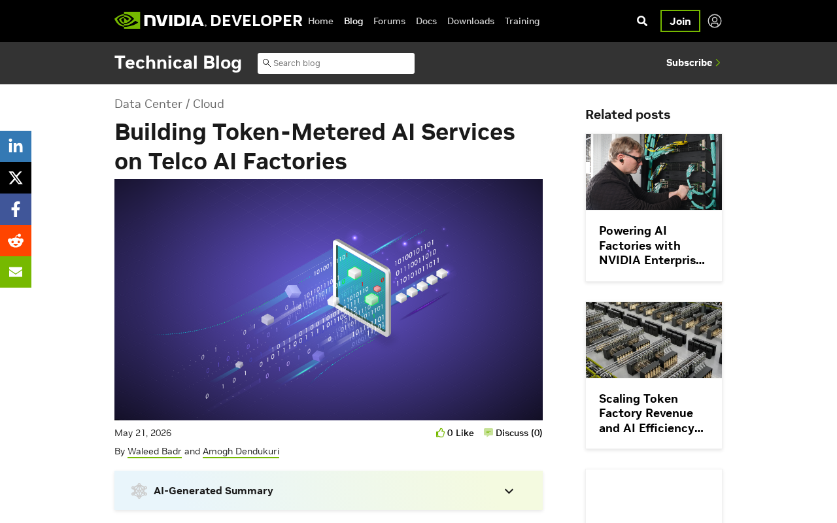837x523 pixels.
Task: Click the NVIDIA Developer logo
Action: [208, 20]
